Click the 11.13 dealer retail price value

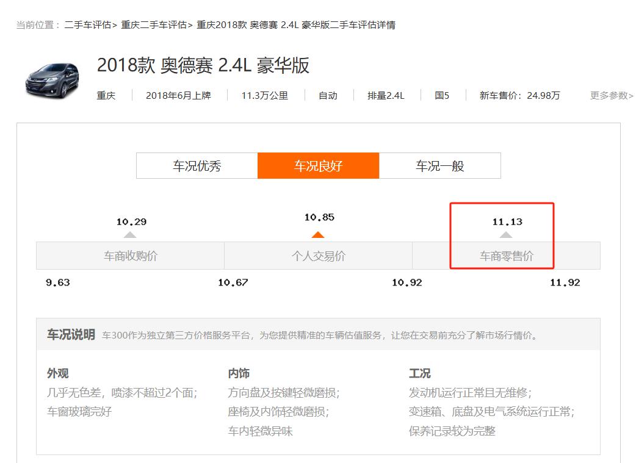click(507, 222)
